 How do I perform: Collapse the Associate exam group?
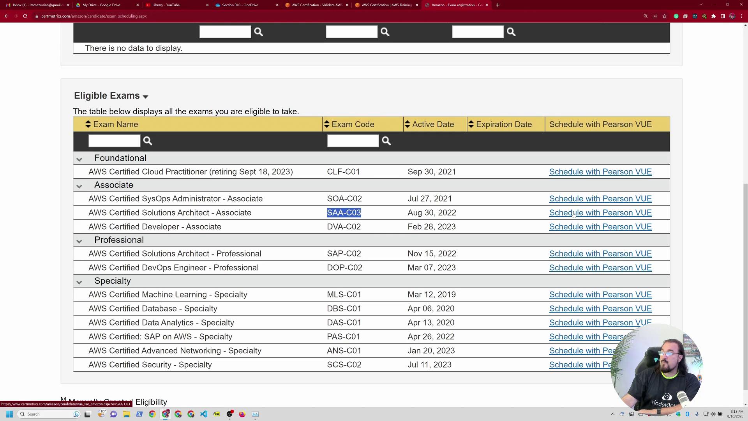(x=79, y=186)
